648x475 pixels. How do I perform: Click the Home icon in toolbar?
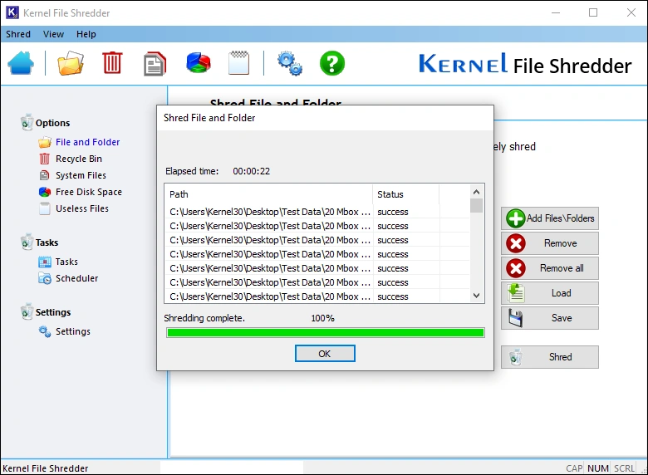click(x=21, y=63)
